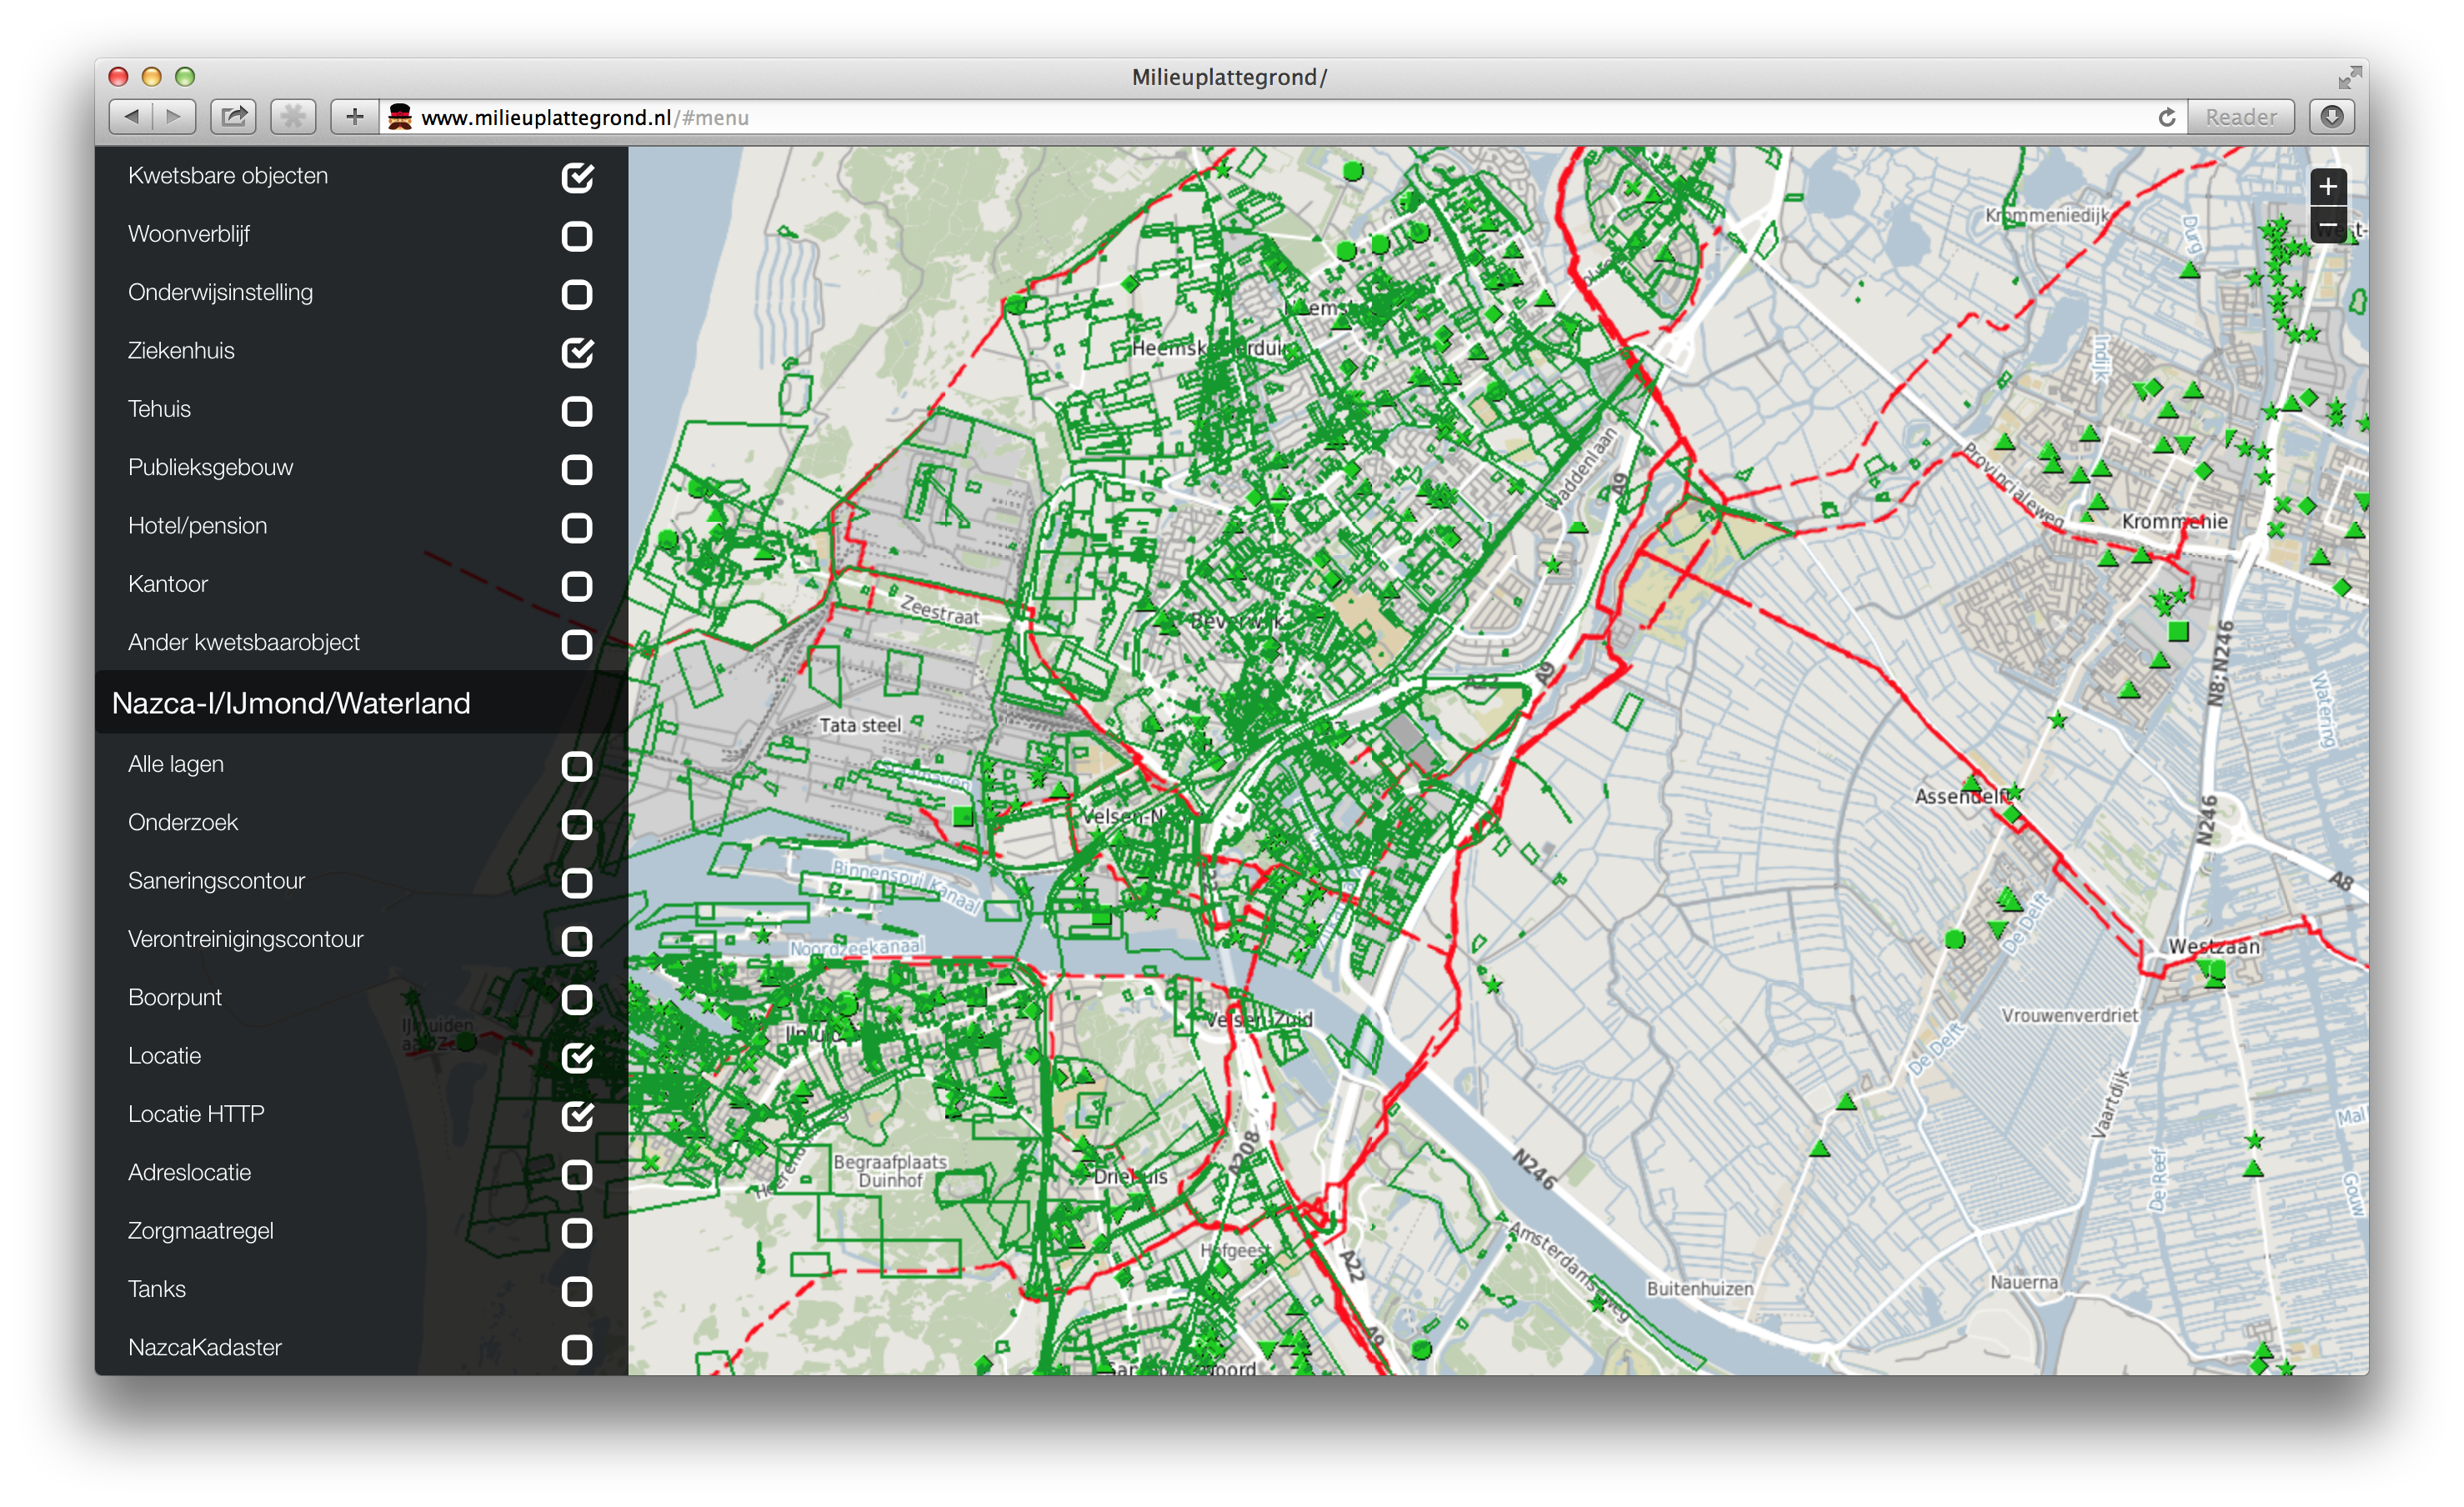Image resolution: width=2464 pixels, height=1507 pixels.
Task: Zoom in the map with plus
Action: [x=2328, y=186]
